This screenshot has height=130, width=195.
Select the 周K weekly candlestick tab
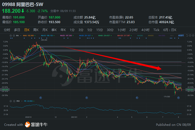coord(36,30)
